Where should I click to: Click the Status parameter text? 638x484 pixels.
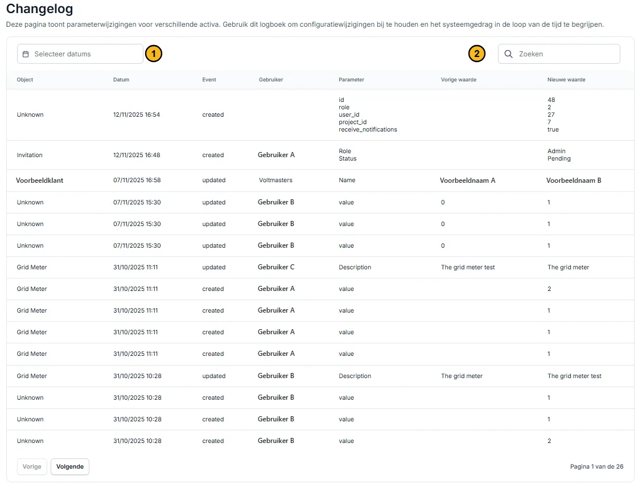[x=348, y=159]
